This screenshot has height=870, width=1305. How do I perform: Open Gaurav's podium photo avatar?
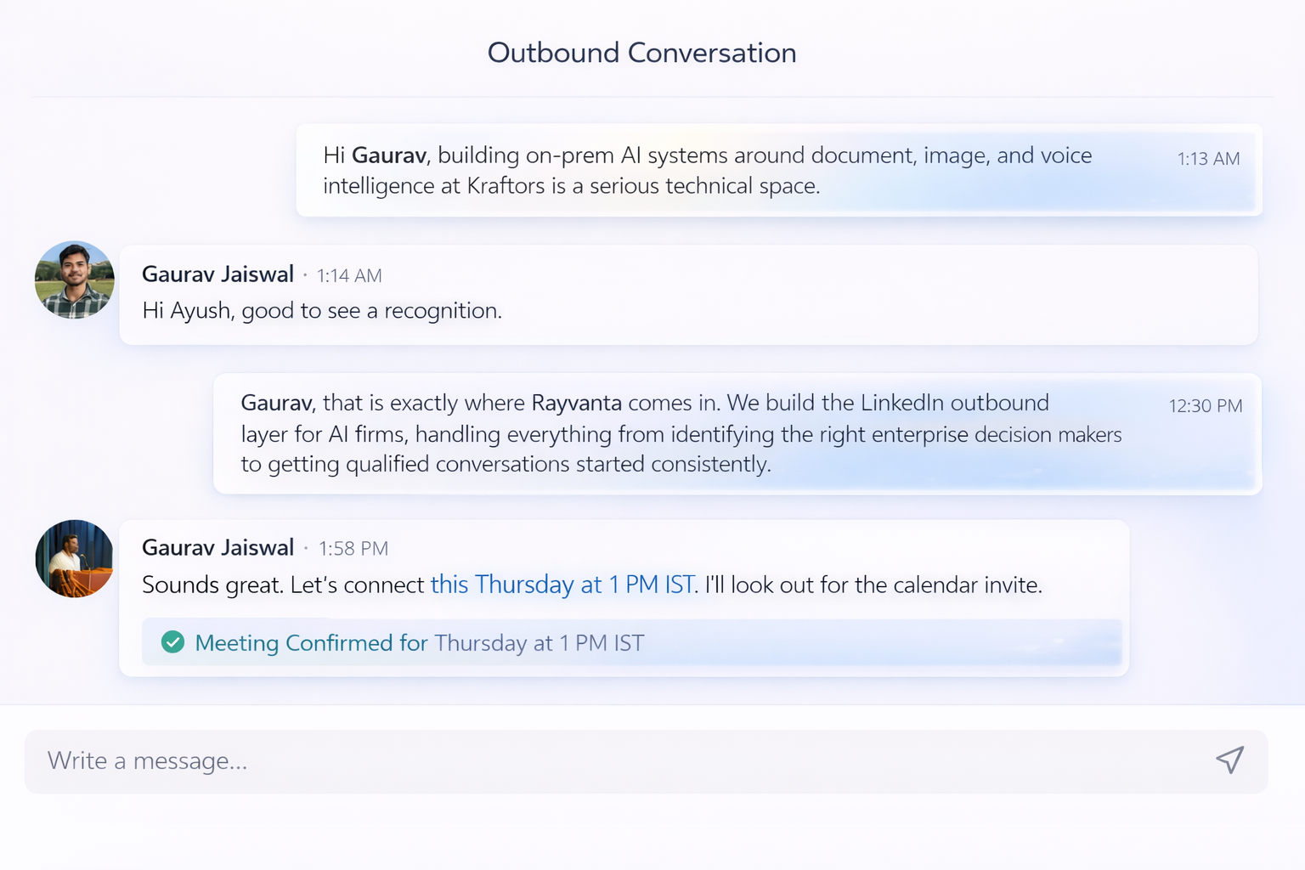tap(74, 559)
